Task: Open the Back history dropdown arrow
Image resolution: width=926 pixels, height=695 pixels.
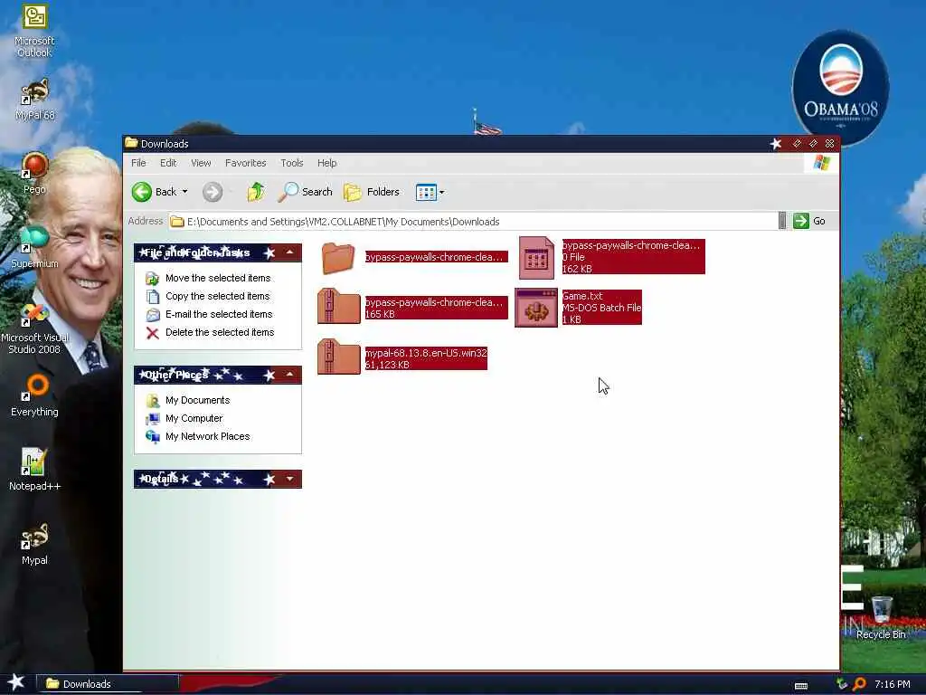Action: pos(184,192)
